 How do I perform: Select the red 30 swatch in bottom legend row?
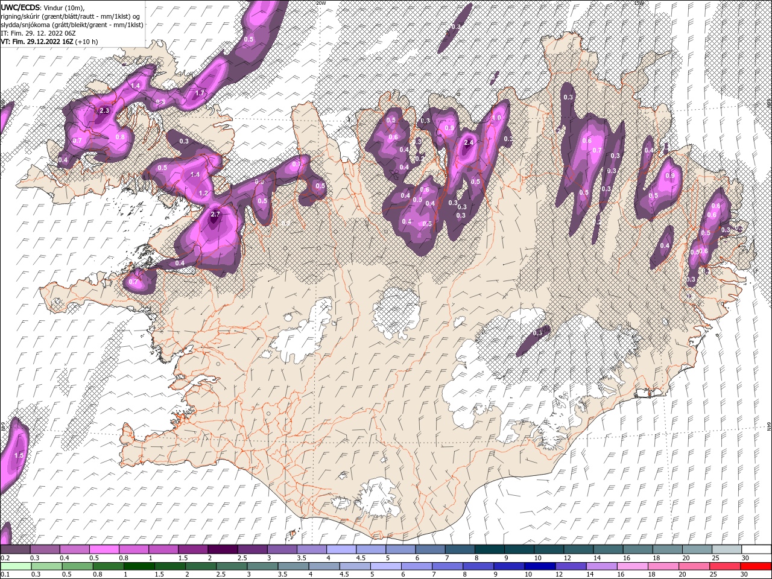tap(756, 566)
